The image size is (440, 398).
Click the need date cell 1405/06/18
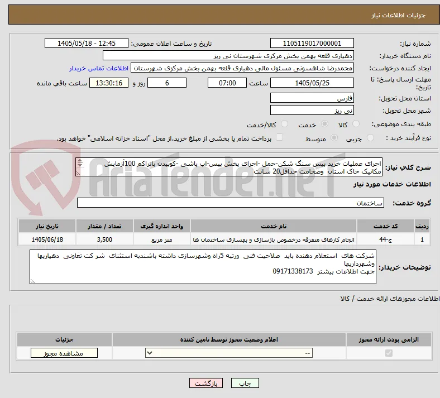click(x=47, y=239)
